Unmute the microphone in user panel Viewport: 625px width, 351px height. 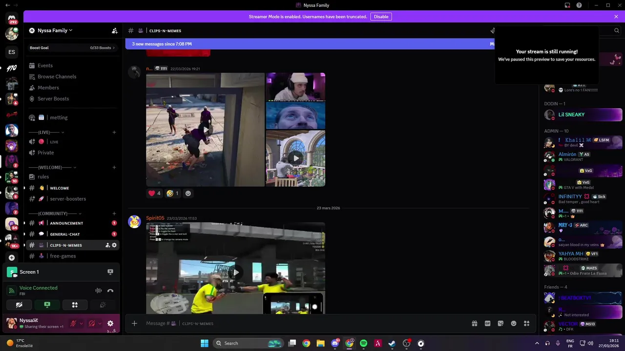tap(73, 323)
